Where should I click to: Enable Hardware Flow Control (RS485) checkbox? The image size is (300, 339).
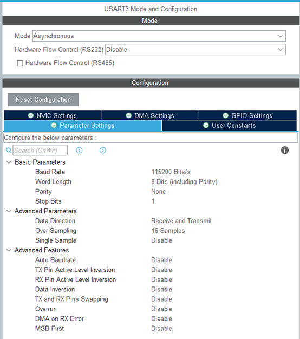(x=20, y=63)
